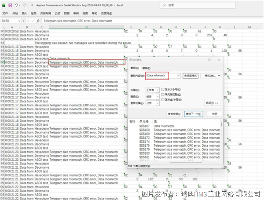Select column M header
Screen dimensions: 264x200
(249, 27)
